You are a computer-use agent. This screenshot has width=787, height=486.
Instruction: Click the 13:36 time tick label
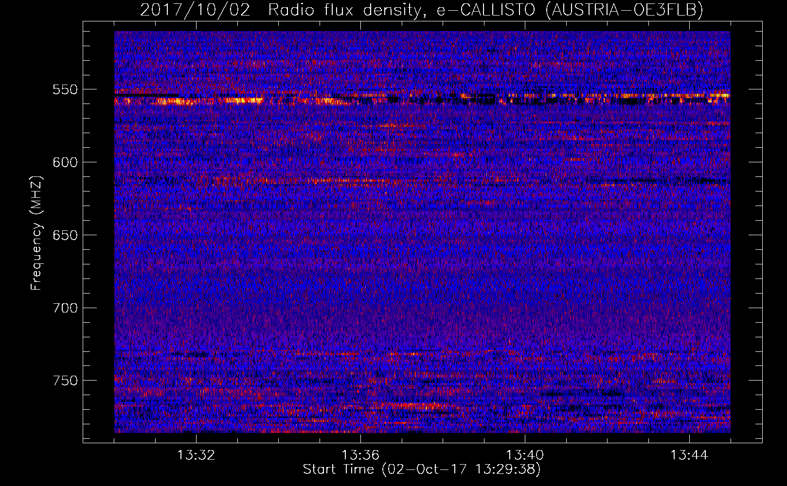pos(360,455)
